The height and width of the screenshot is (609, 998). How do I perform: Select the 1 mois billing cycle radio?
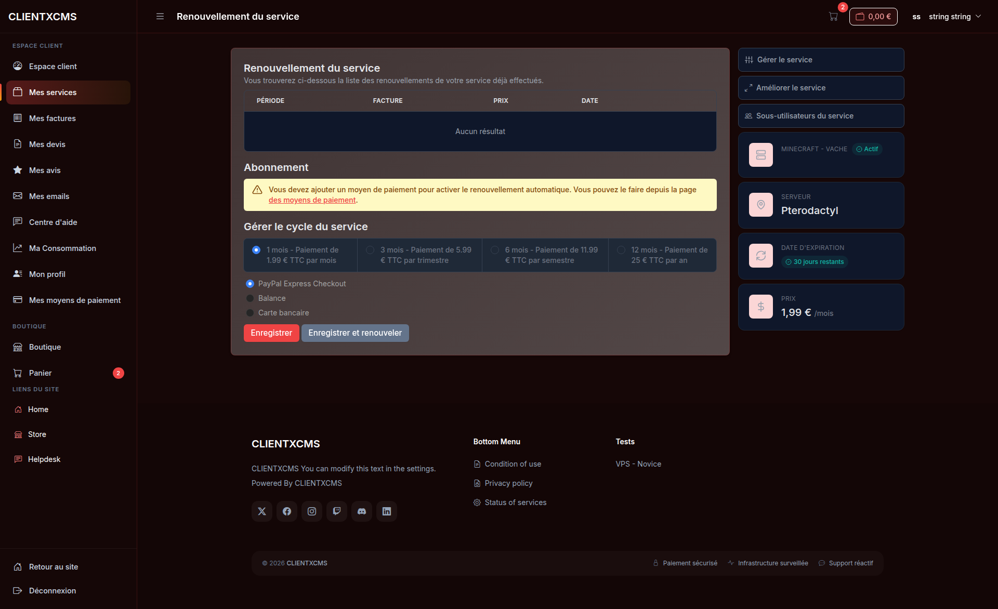click(256, 250)
